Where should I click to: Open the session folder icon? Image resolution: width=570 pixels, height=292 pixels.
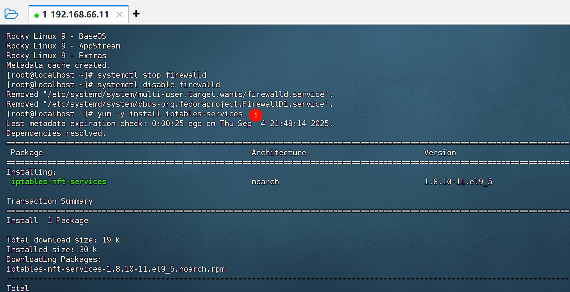pyautogui.click(x=11, y=14)
